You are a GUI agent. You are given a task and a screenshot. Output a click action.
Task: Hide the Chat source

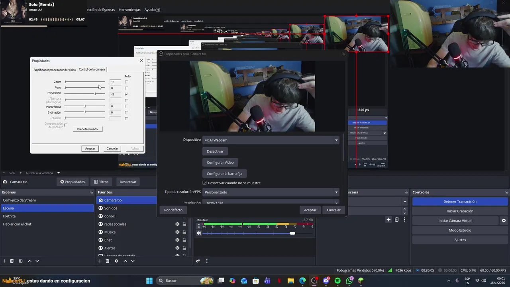[x=177, y=240]
